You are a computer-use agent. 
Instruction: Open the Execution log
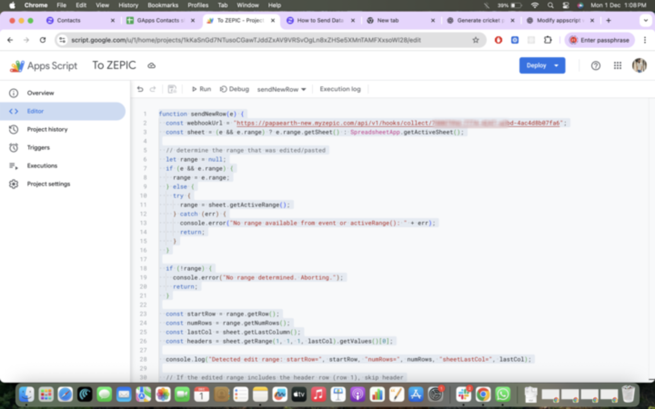[340, 89]
